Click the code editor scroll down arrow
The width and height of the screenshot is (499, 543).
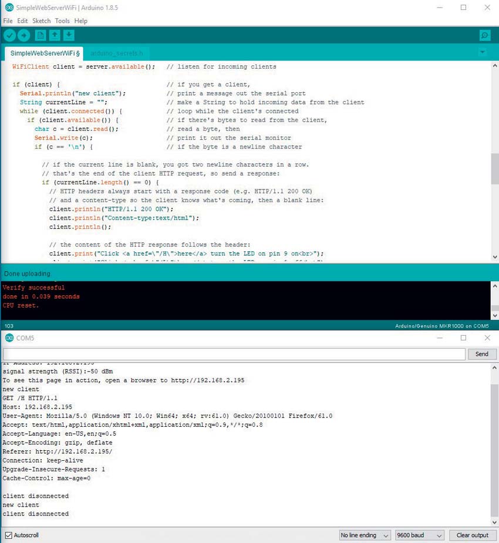pos(495,257)
